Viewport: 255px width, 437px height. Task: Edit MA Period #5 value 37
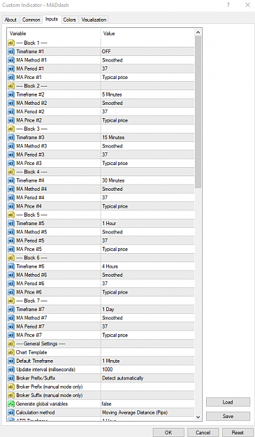[x=147, y=241]
